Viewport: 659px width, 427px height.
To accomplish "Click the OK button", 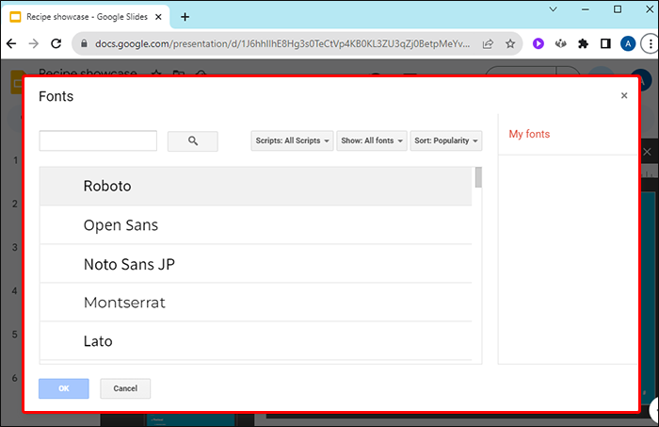I will (x=64, y=388).
